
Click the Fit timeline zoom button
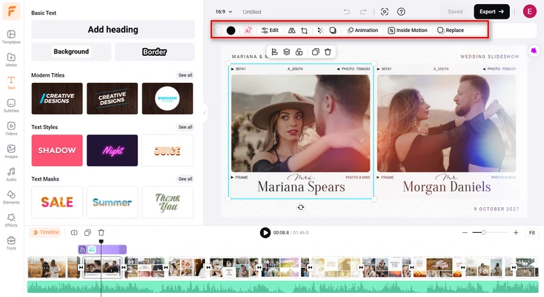(x=532, y=232)
